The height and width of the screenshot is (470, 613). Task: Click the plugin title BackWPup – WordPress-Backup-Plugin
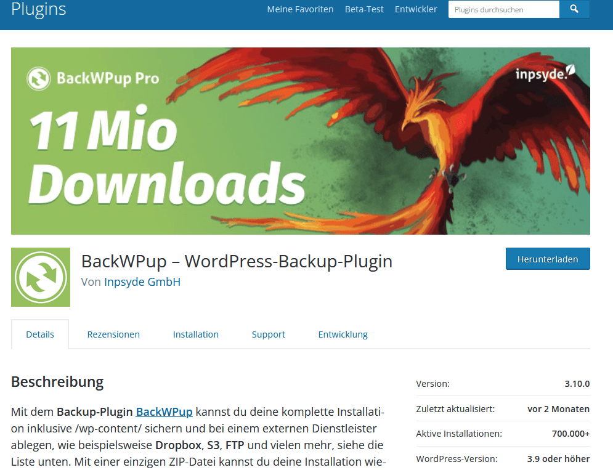tap(237, 261)
